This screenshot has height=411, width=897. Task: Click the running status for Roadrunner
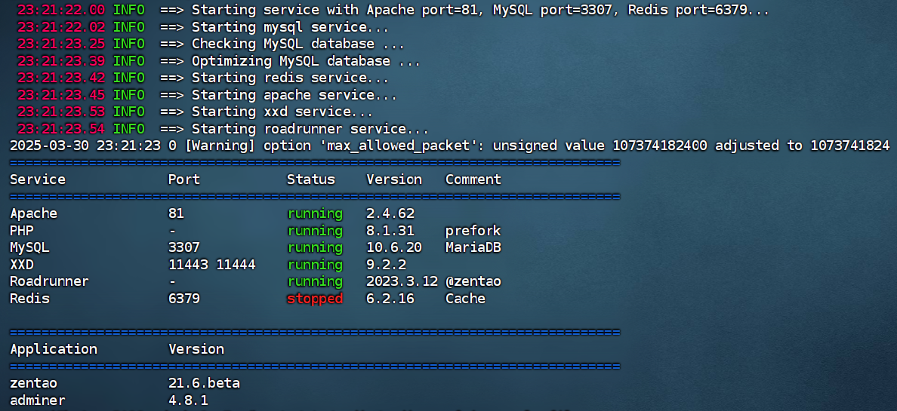[315, 282]
